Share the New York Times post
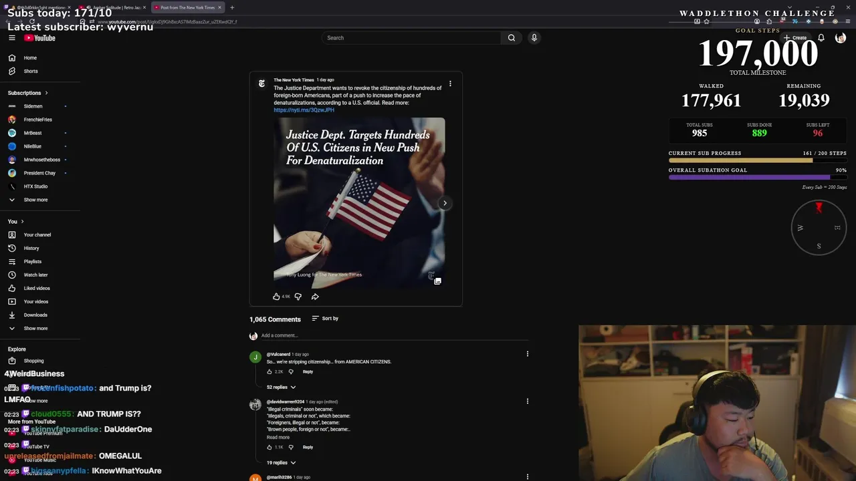This screenshot has width=856, height=481. coord(315,297)
